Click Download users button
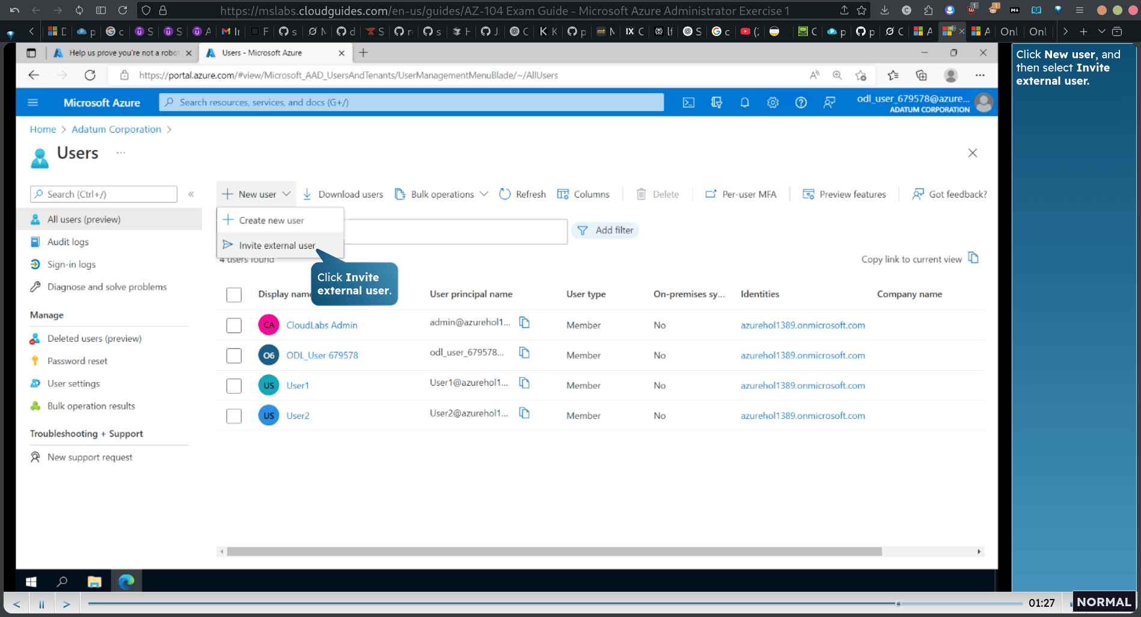 tap(343, 194)
